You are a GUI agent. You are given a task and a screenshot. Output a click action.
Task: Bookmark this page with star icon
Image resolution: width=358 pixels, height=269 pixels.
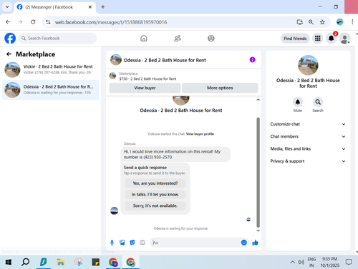(322, 22)
